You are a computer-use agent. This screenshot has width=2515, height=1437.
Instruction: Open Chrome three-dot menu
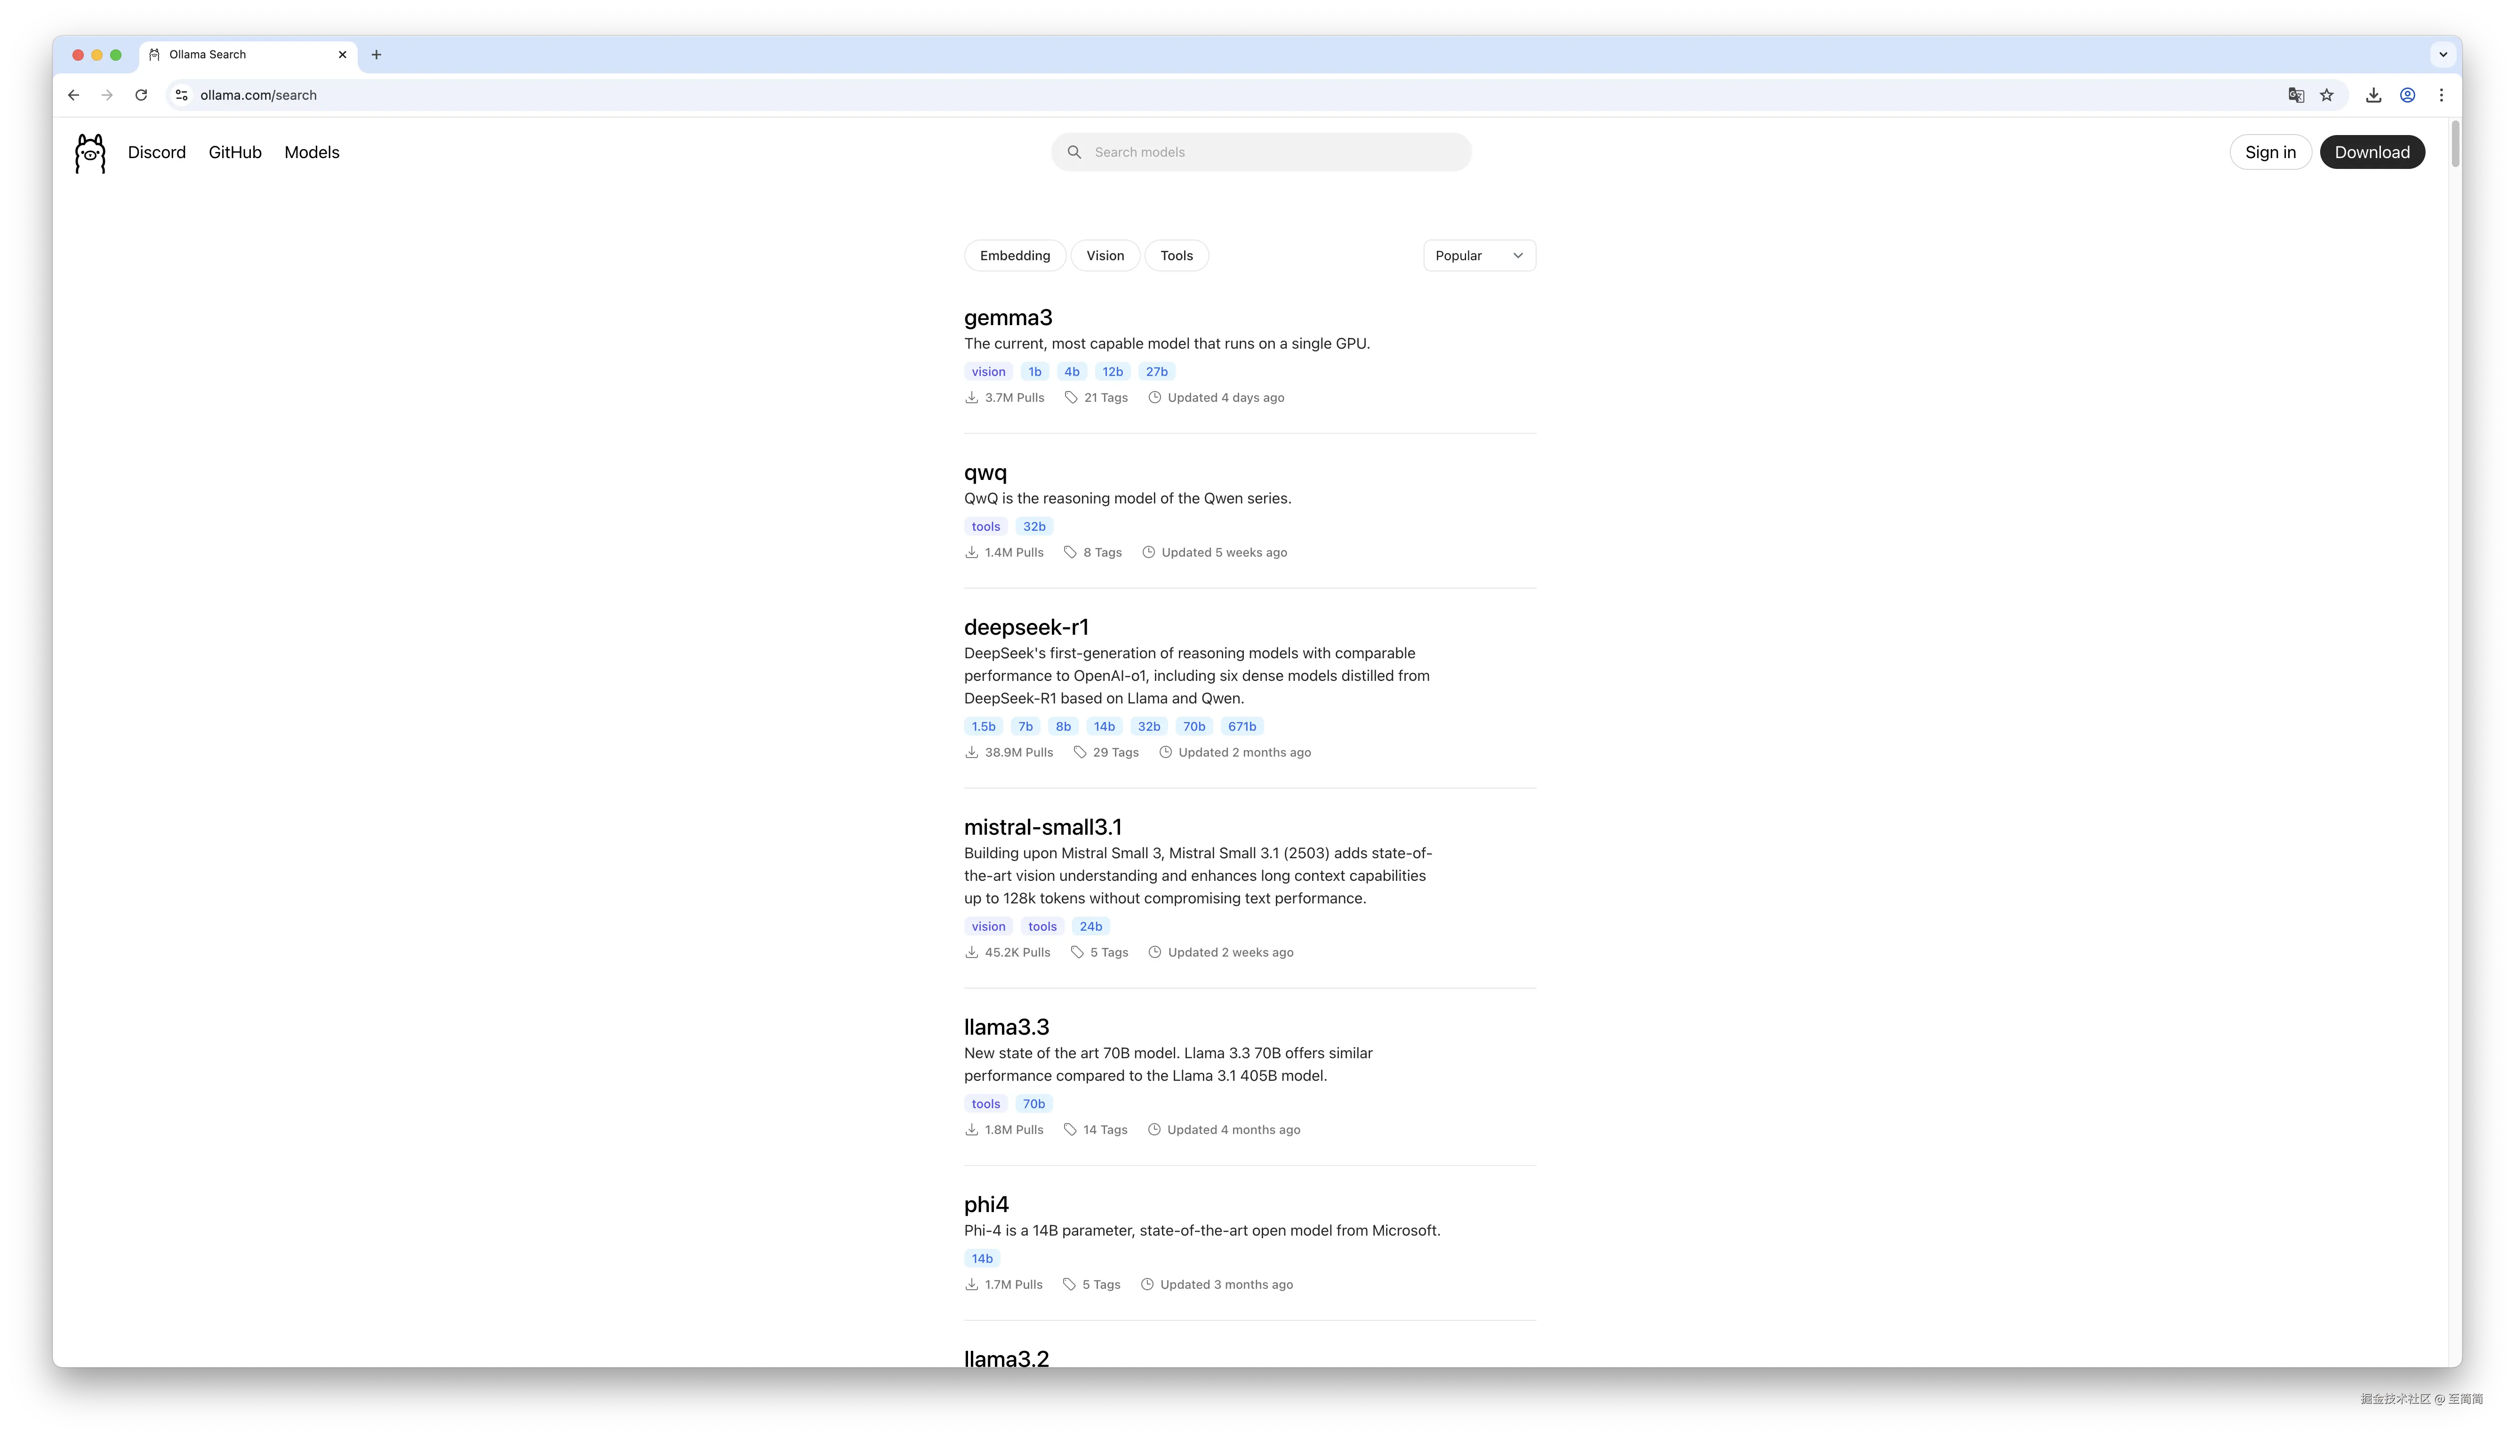tap(2441, 95)
